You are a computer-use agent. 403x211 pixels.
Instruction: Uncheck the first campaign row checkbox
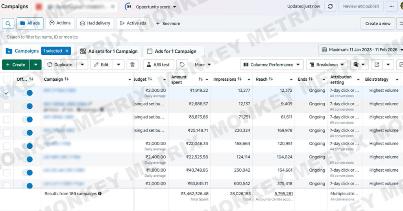(x=7, y=93)
